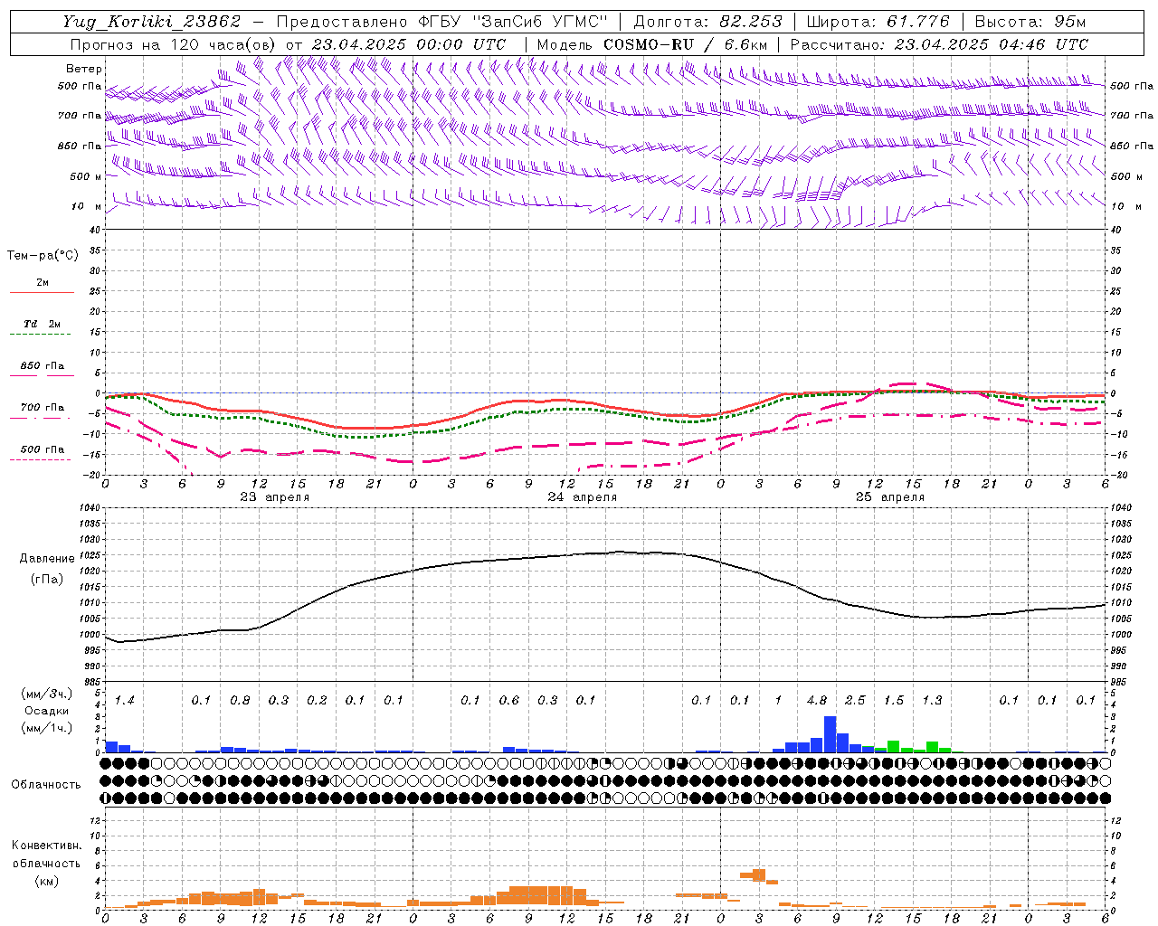Click the "23 апреля" date label
The width and height of the screenshot is (1158, 926).
(274, 497)
